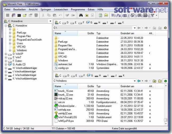Click the root folder icon in C:\Windows pane

160,81
